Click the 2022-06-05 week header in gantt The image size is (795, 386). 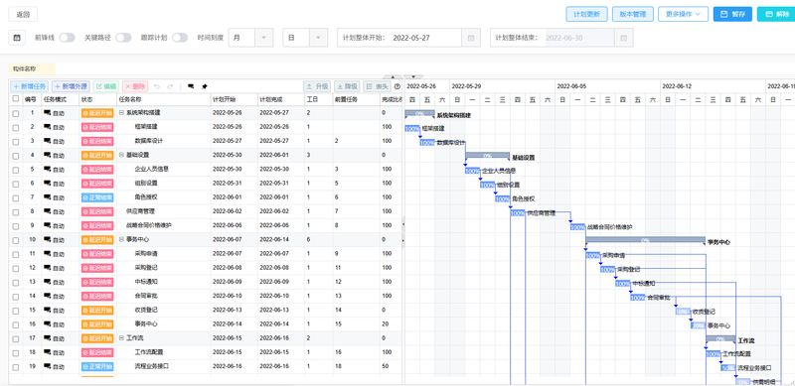[x=608, y=86]
